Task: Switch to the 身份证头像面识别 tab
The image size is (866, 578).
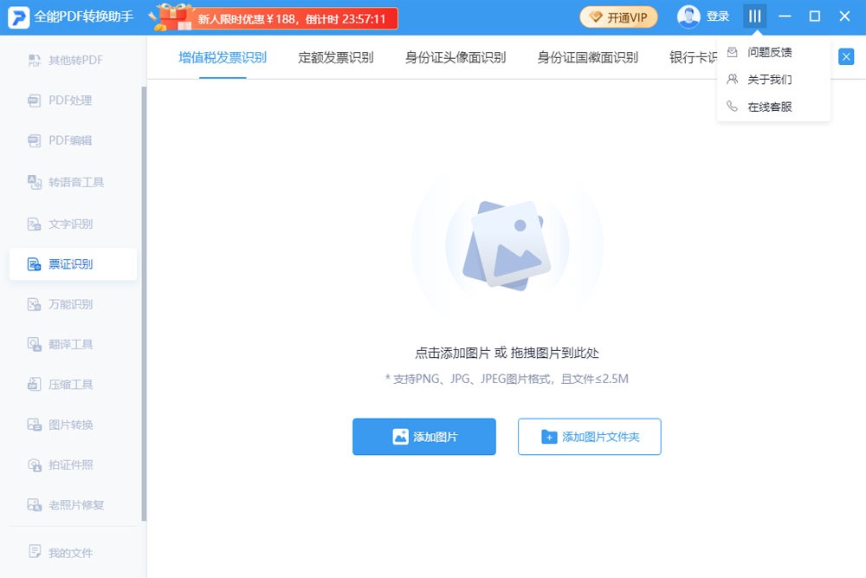Action: 456,58
